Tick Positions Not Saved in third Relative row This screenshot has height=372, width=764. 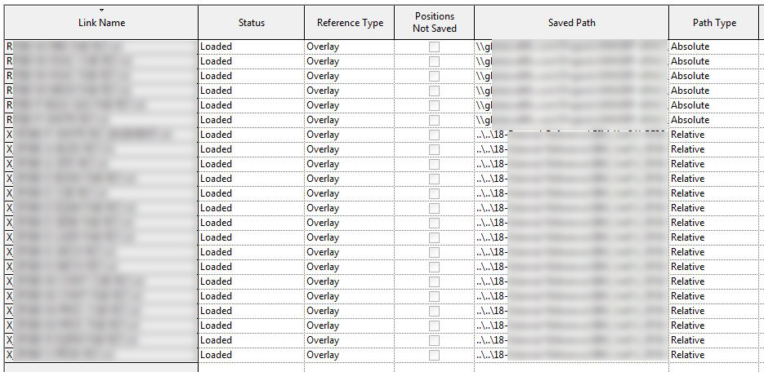pyautogui.click(x=434, y=164)
